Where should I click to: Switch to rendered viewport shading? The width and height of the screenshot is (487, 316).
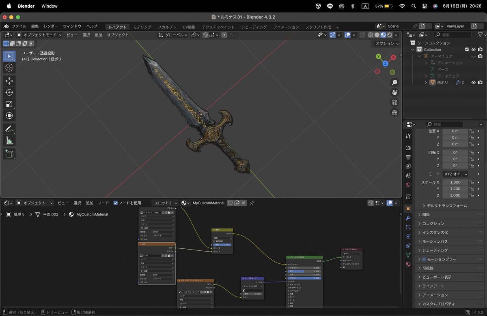pyautogui.click(x=390, y=35)
